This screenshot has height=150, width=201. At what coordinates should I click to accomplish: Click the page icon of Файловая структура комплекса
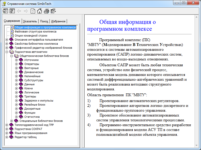12,31
